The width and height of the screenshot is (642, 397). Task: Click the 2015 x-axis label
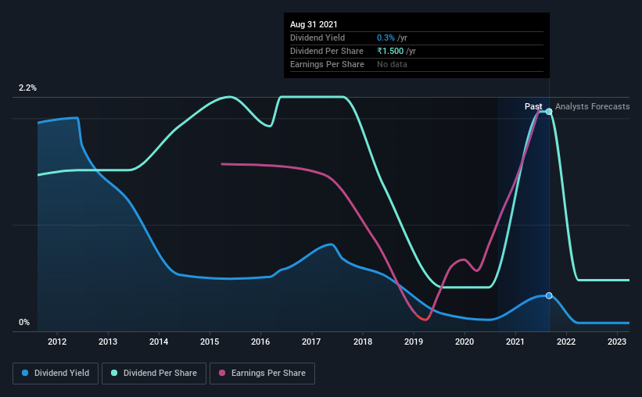[210, 342]
